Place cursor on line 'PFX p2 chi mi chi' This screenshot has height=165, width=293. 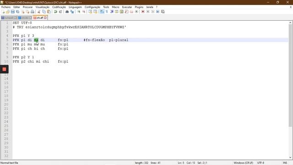point(31,61)
